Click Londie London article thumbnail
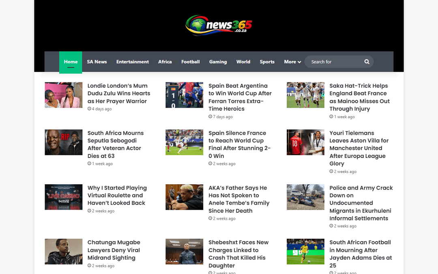 (x=63, y=95)
